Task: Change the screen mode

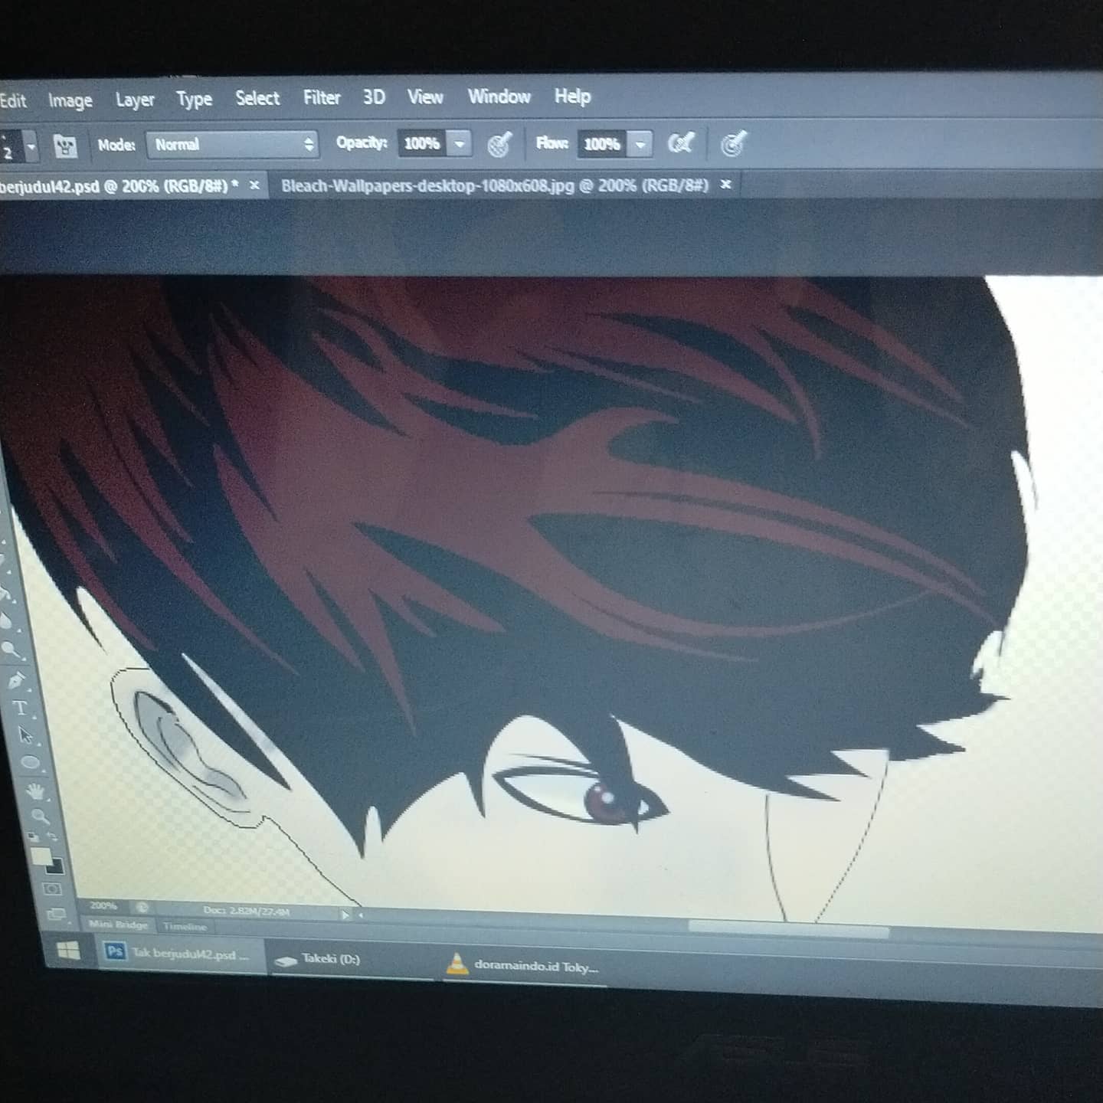Action: pos(56,914)
